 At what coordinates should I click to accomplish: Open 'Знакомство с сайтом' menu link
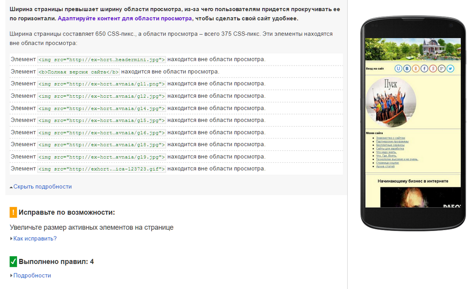(x=390, y=138)
